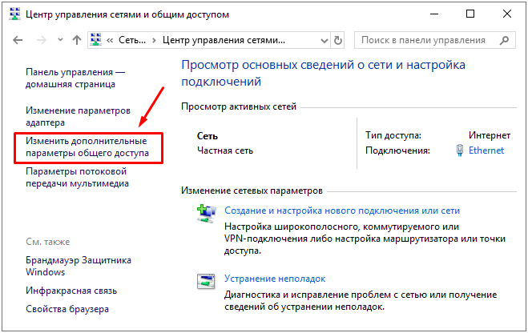This screenshot has height=333, width=528.
Task: Open the Ethernet connection link
Action: [x=486, y=150]
